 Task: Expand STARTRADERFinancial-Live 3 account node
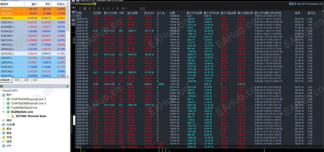point(4,99)
